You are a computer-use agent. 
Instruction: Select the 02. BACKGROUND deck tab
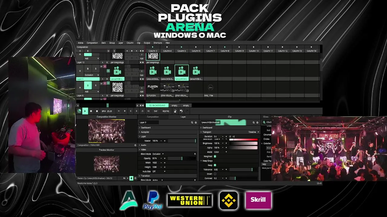tap(157, 105)
